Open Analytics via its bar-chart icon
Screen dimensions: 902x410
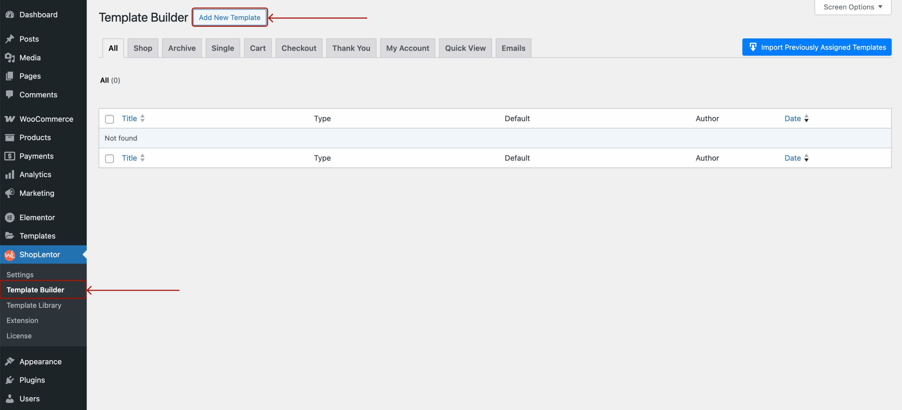pyautogui.click(x=10, y=174)
